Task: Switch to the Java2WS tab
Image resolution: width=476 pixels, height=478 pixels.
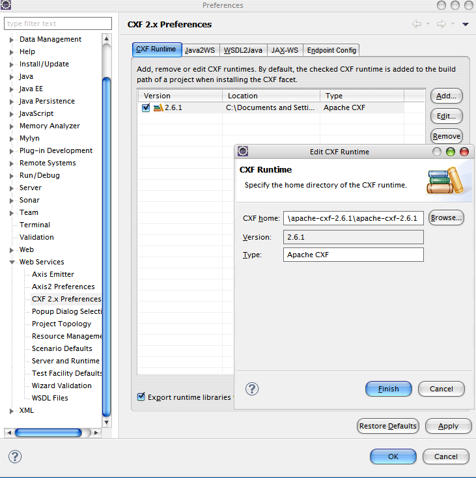Action: pos(199,50)
